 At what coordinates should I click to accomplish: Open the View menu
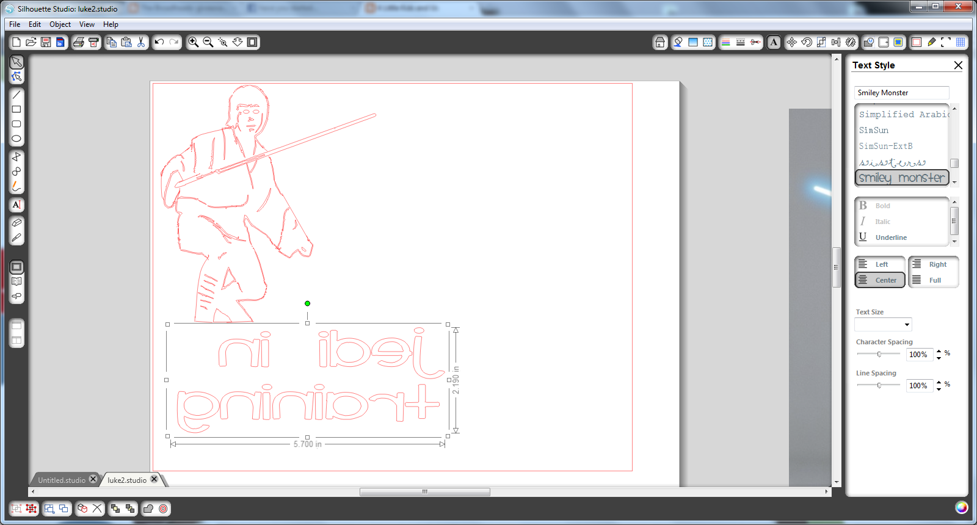tap(87, 24)
